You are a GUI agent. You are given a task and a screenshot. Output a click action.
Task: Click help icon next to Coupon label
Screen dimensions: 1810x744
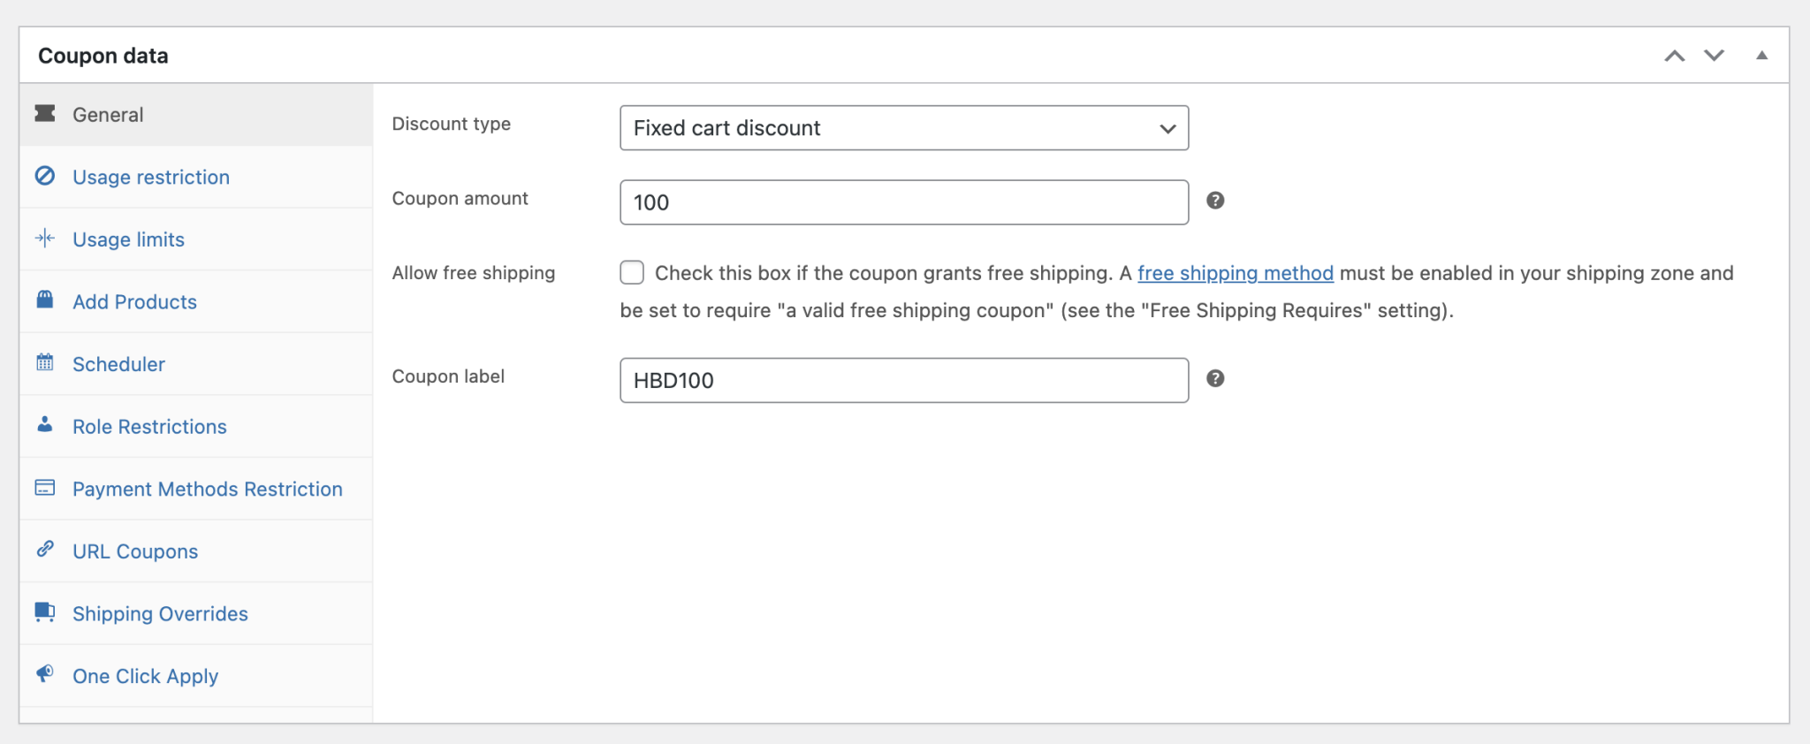(1215, 379)
